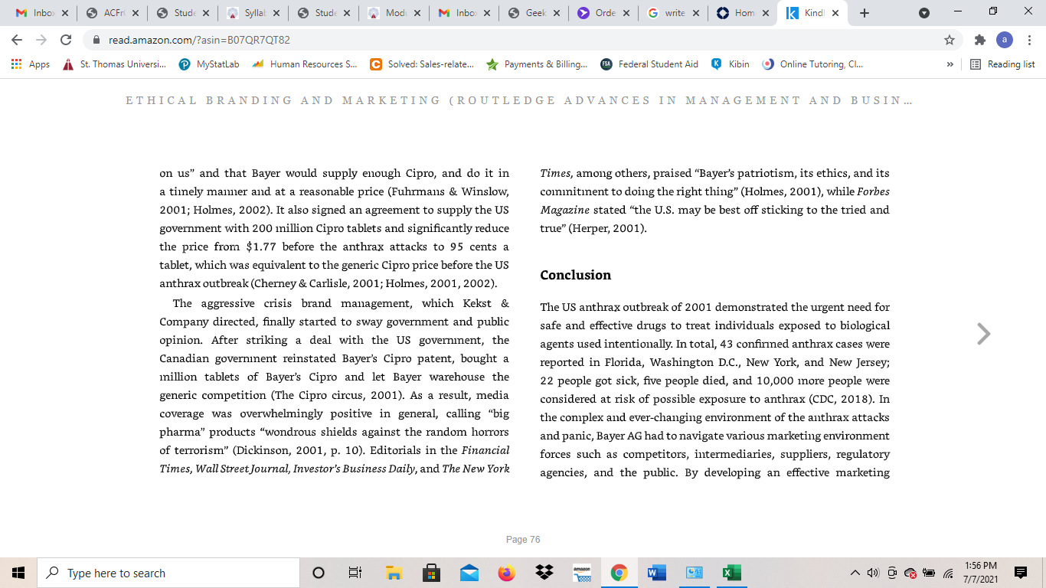This screenshot has height=588, width=1046.
Task: Open the Federal Student Aid bookmark
Action: pyautogui.click(x=649, y=64)
